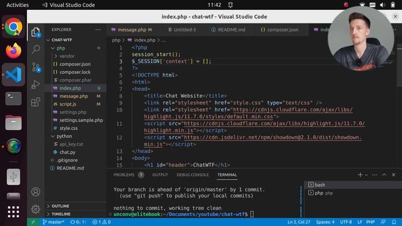The height and width of the screenshot is (226, 402).
Task: Maximize the terminal panel with up chevron
Action: [384, 175]
